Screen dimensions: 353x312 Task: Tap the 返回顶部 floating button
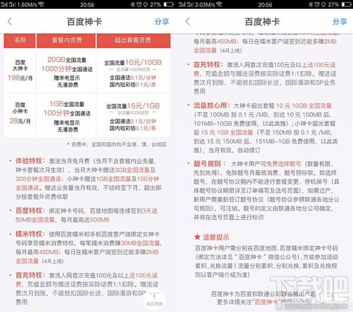pos(154,300)
